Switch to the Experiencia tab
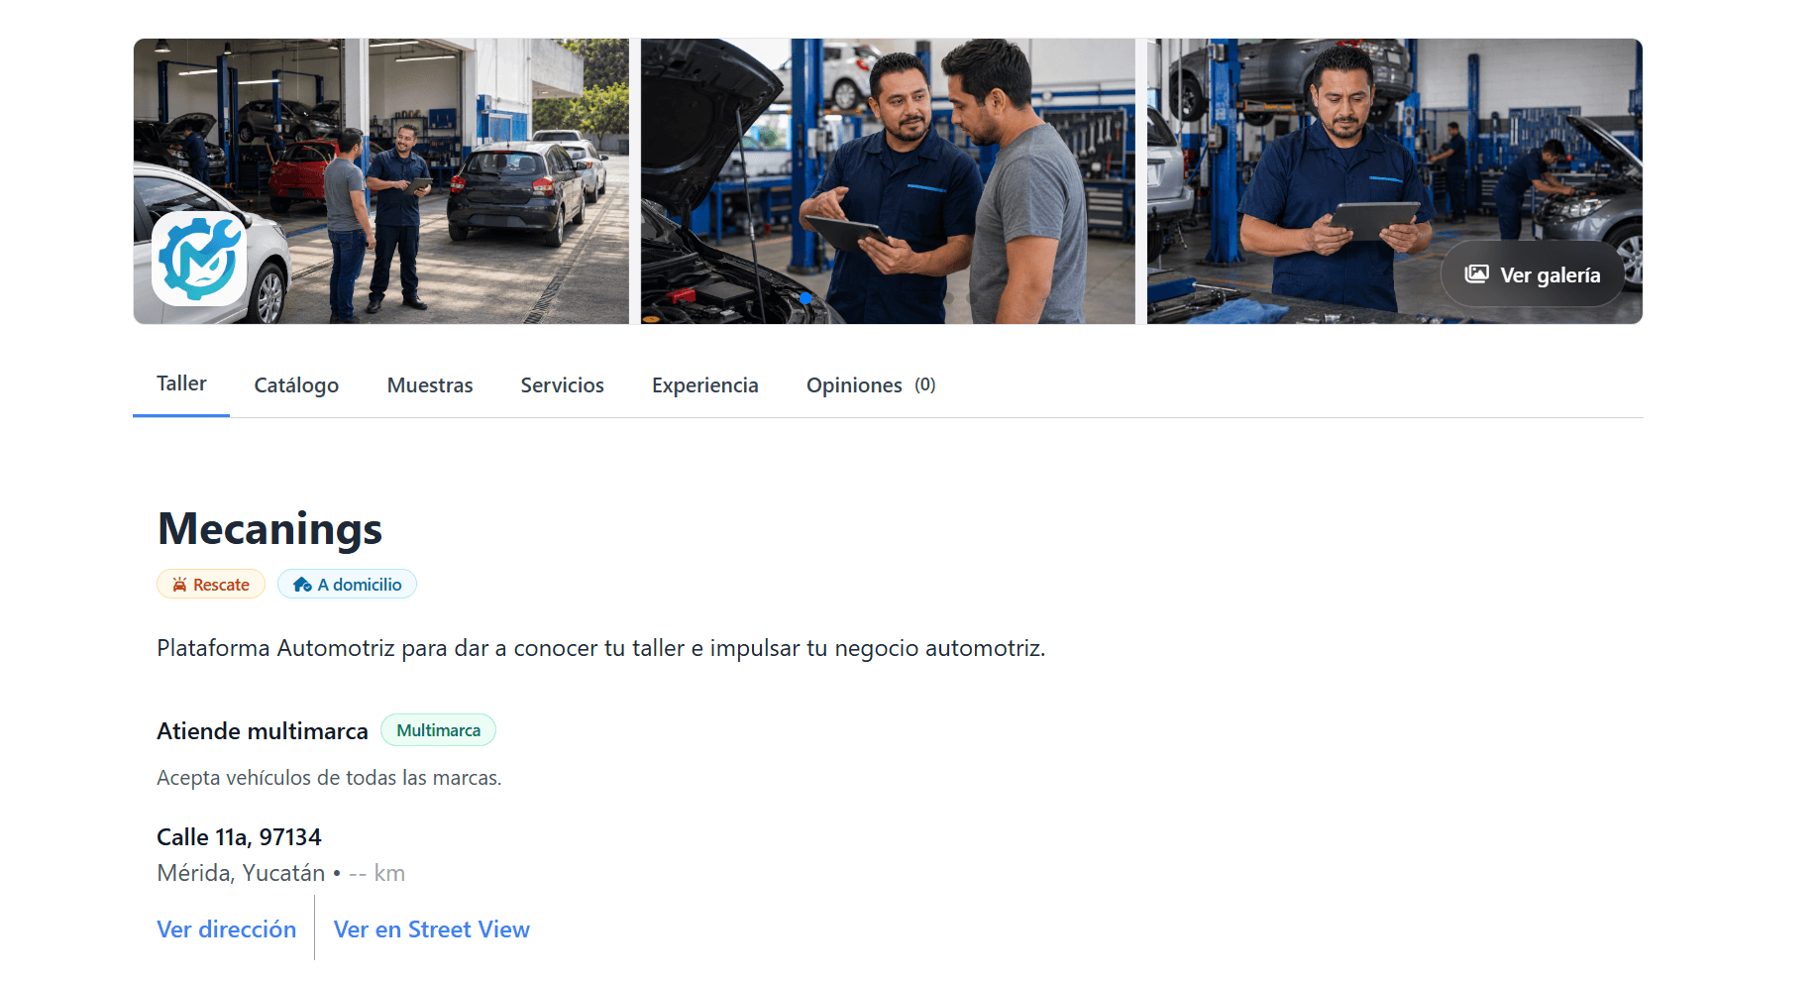Image resolution: width=1820 pixels, height=982 pixels. pyautogui.click(x=704, y=385)
